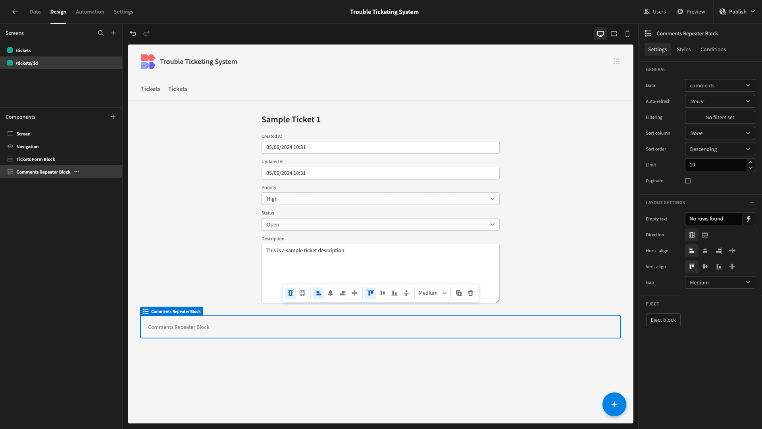Switch to desktop preview icon

[600, 34]
